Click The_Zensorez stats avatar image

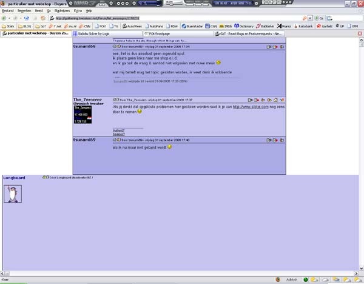click(83, 115)
